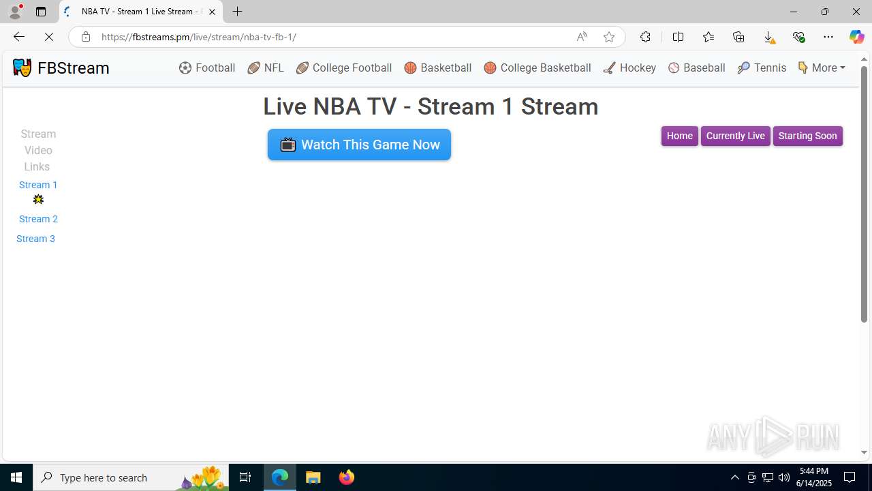Open Tab actions menu icon
Image resolution: width=872 pixels, height=491 pixels.
pos(41,12)
